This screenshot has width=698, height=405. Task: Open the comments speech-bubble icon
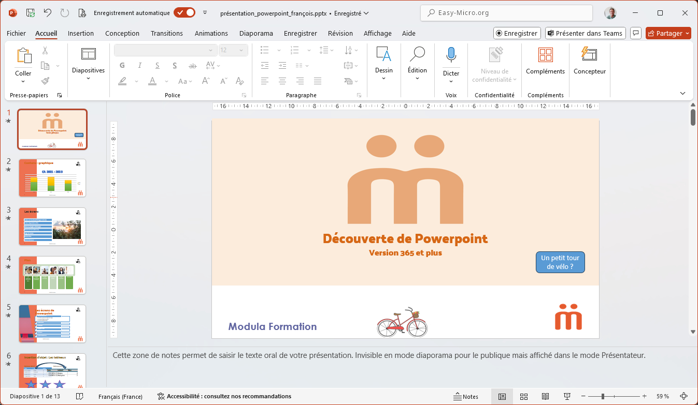[636, 33]
